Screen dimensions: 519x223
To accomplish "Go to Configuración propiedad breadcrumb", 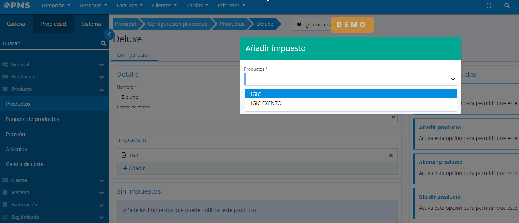I will (x=178, y=24).
